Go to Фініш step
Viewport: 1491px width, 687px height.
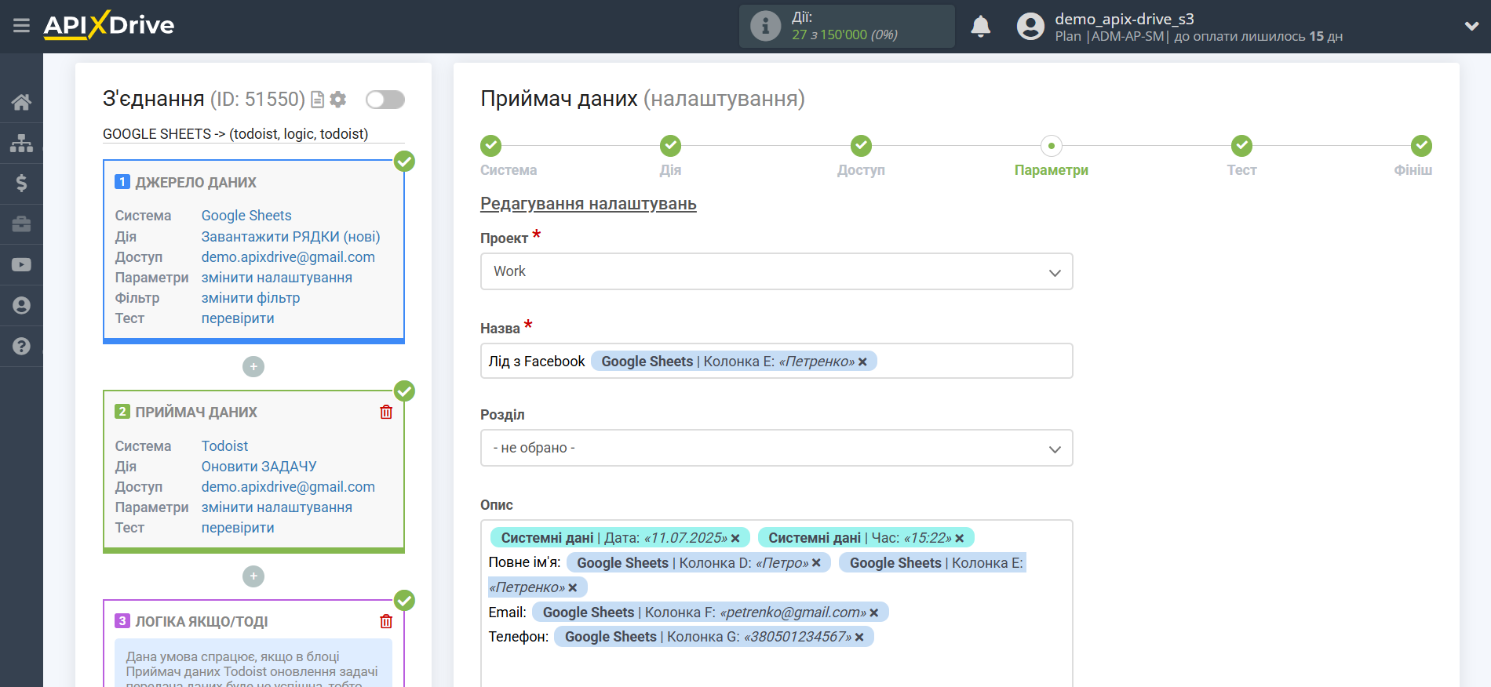[1421, 146]
